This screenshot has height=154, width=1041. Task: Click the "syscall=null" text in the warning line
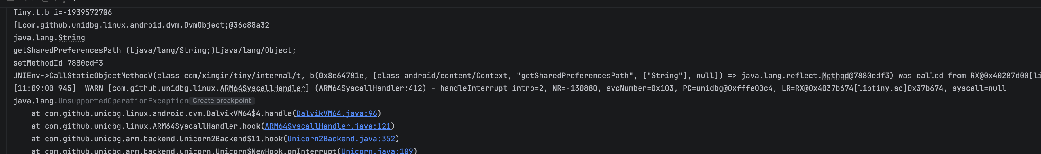(x=979, y=88)
